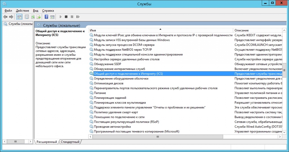289x152 pixels.
Task: Sort by the Описание column header
Action: pos(257,30)
